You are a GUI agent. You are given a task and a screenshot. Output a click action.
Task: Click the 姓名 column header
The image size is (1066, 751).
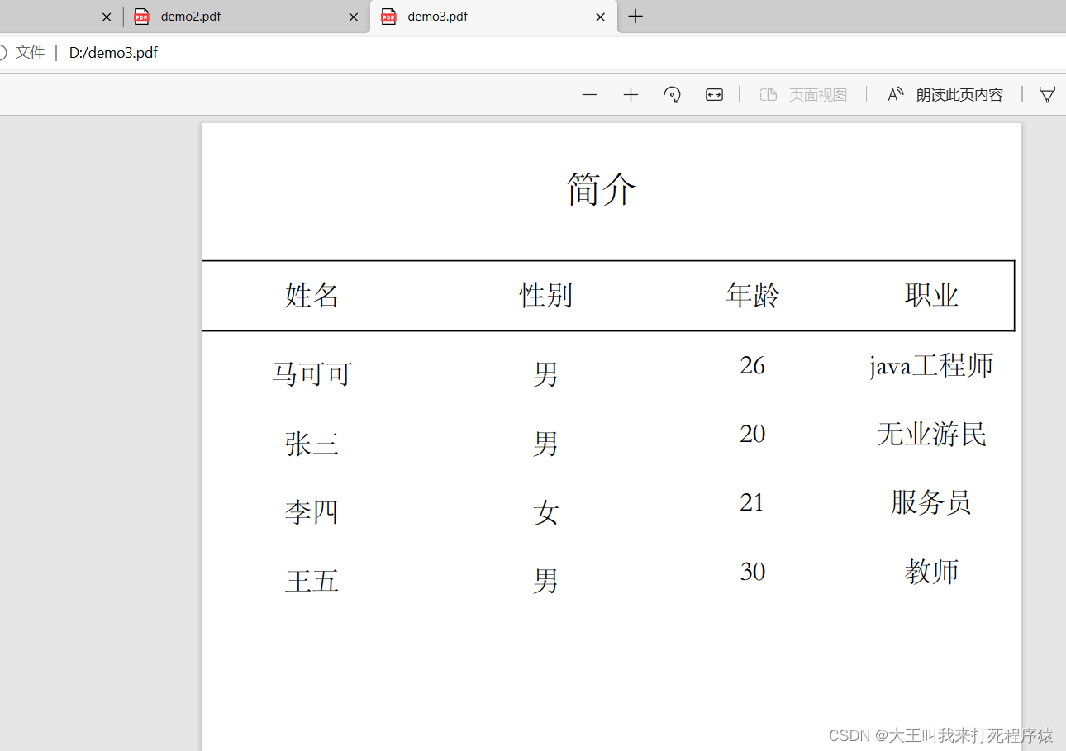312,295
